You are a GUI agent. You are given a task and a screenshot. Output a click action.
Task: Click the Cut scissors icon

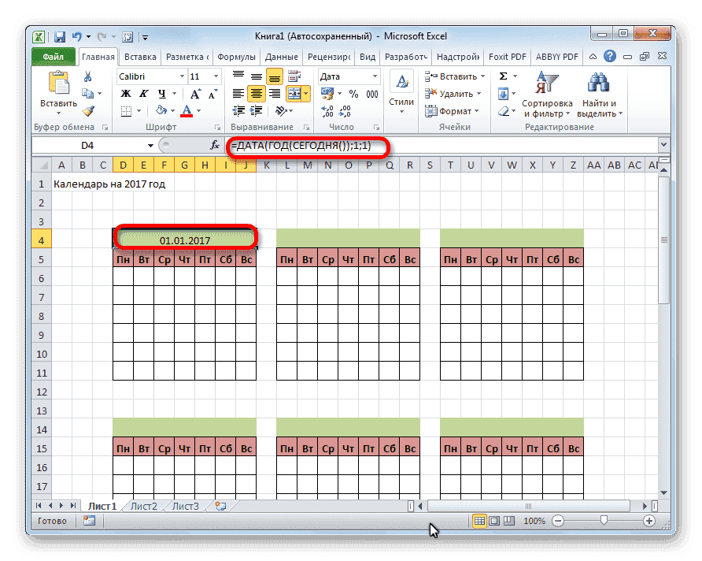[88, 76]
